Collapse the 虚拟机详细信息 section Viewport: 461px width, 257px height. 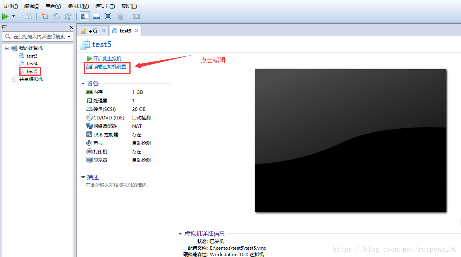(x=180, y=234)
